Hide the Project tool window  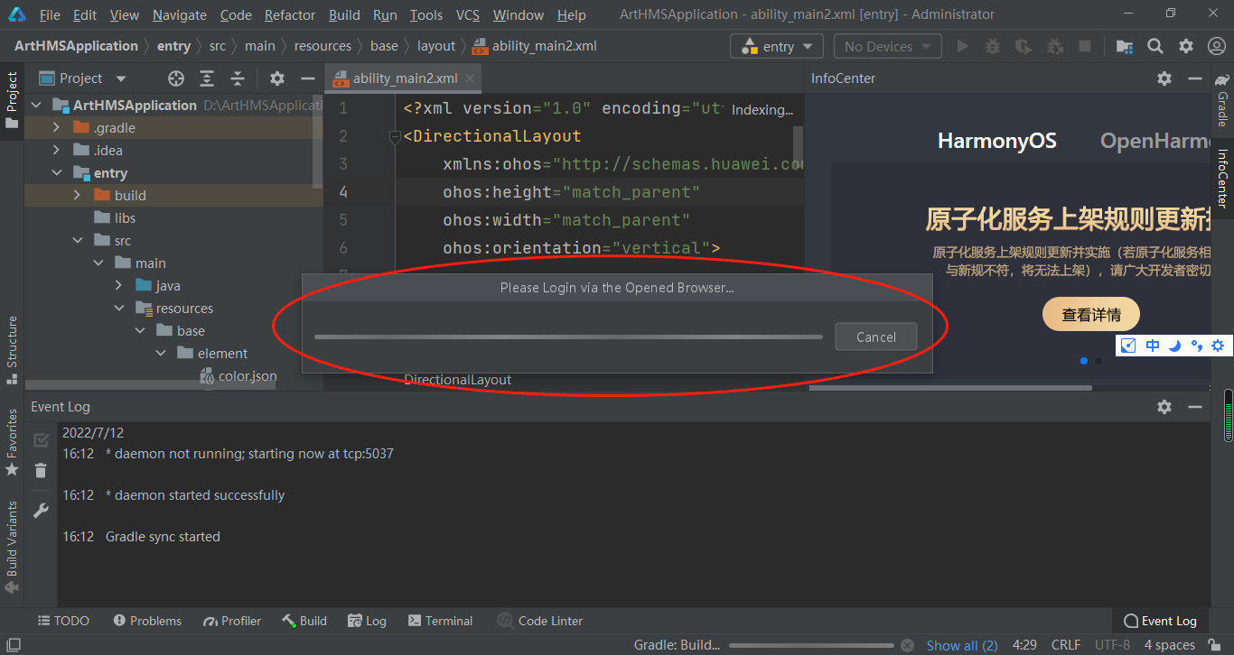(x=308, y=78)
